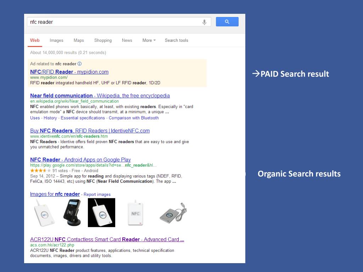Click the Report images link
This screenshot has height=272, width=363.
point(97,194)
